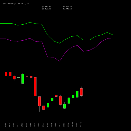This screenshot has width=131, height=131.
Task: Click the chart title text at top left
Action: click(x=18, y=4)
